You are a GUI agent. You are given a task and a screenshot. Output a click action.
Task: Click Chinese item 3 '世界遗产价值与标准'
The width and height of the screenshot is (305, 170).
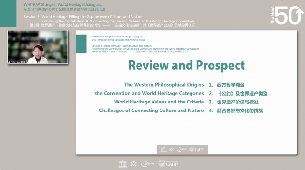(x=237, y=102)
